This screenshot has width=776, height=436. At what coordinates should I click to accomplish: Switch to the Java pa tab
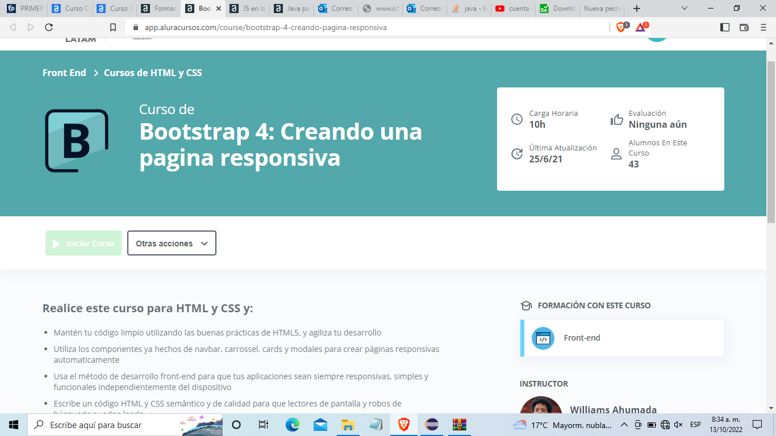coord(291,9)
